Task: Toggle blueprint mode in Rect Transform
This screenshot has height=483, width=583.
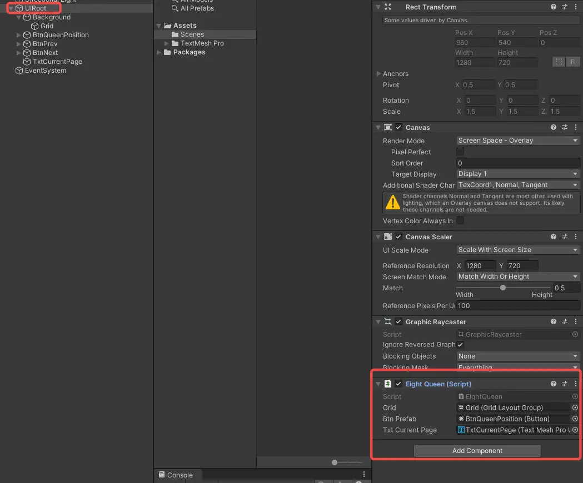Action: tap(559, 62)
